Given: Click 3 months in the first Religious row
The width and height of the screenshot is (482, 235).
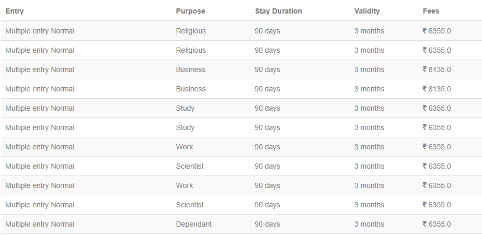Looking at the screenshot, I should tap(369, 31).
